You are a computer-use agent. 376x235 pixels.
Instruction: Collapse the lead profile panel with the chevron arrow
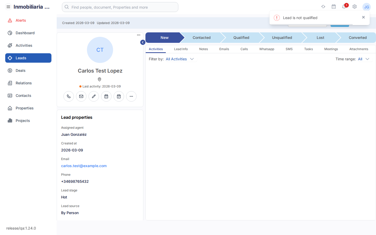tap(143, 42)
